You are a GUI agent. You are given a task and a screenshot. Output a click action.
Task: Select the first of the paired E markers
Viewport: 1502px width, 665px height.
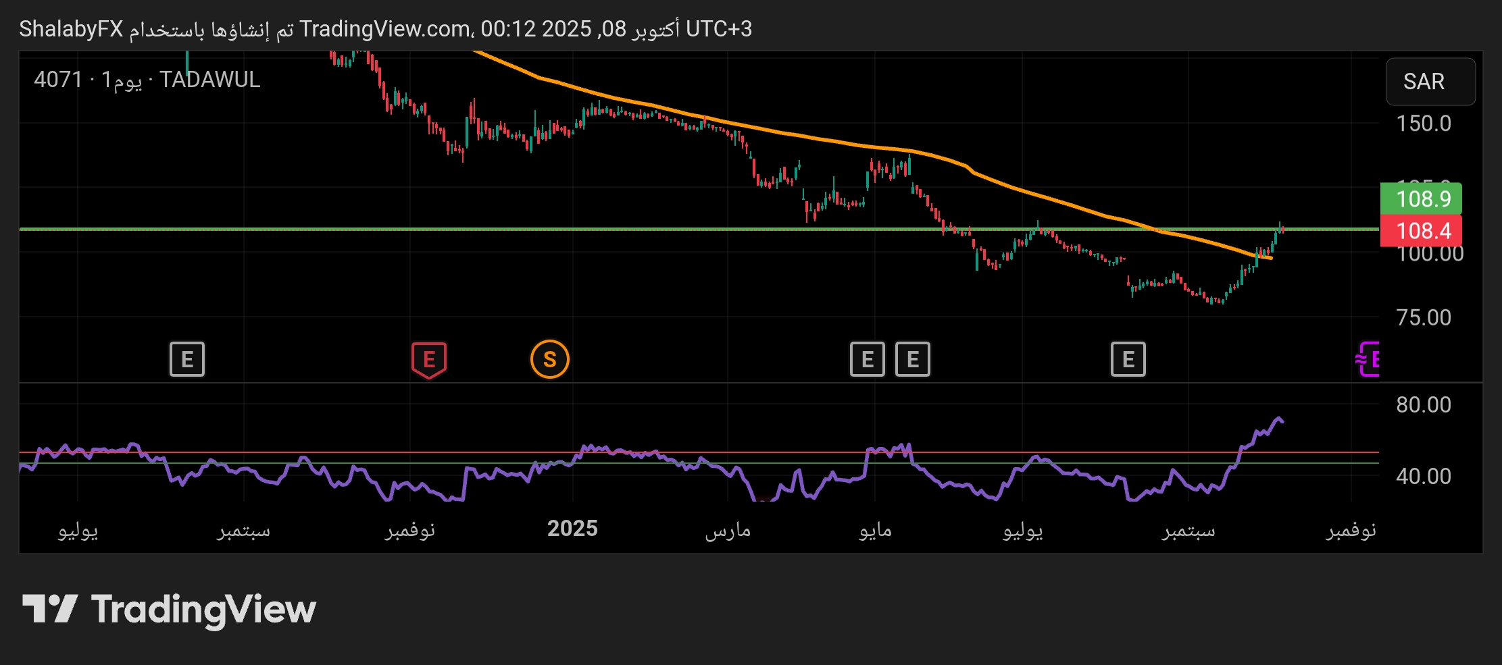coord(867,359)
